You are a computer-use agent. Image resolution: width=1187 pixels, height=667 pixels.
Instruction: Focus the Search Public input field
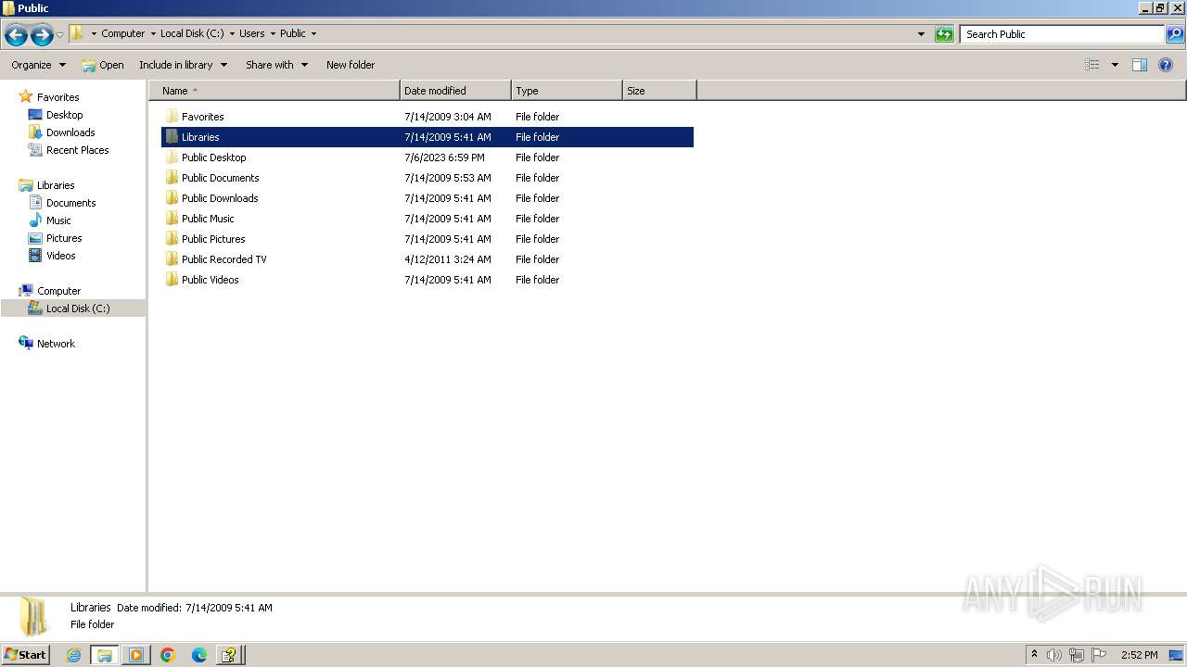tap(1062, 34)
